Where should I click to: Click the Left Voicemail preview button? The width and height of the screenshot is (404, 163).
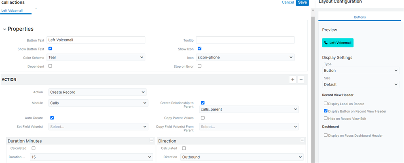point(338,43)
